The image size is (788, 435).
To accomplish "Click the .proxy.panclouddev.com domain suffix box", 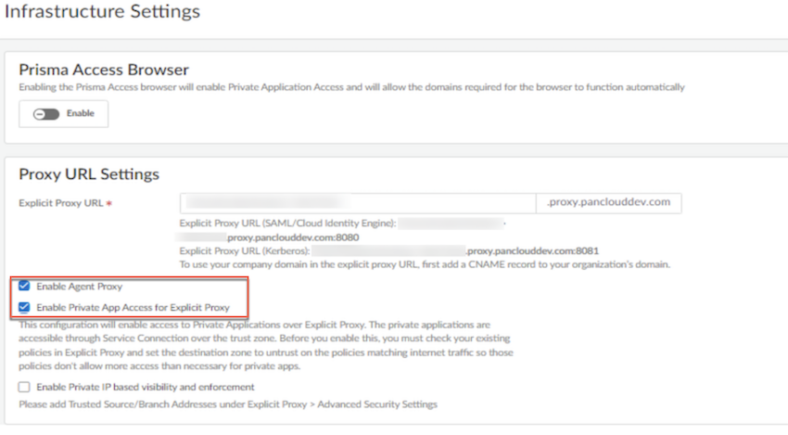I will pos(609,203).
